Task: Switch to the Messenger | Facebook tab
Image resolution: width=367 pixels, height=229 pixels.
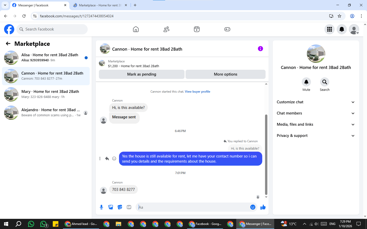Action: pos(39,5)
